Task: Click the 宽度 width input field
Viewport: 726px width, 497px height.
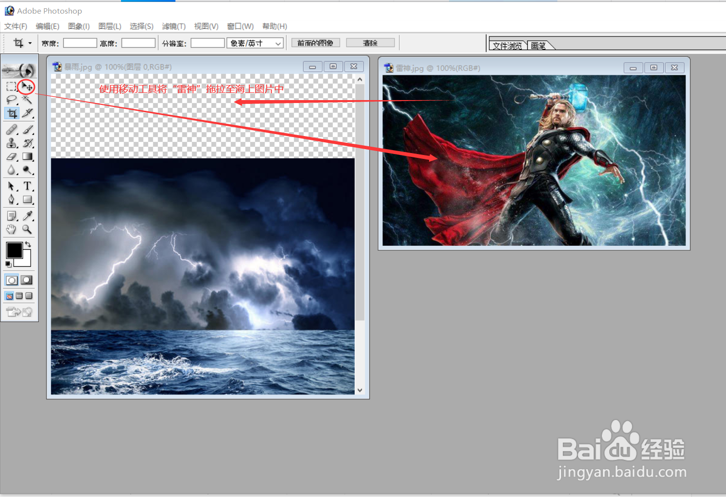Action: pos(80,43)
